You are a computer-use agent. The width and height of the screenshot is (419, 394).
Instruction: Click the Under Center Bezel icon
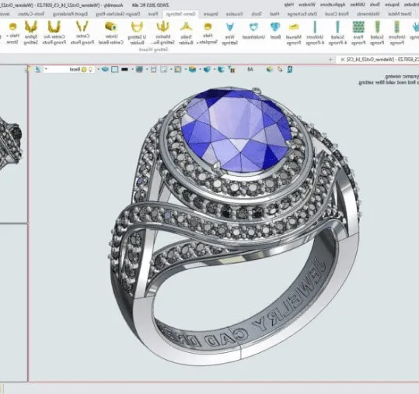tap(111, 33)
